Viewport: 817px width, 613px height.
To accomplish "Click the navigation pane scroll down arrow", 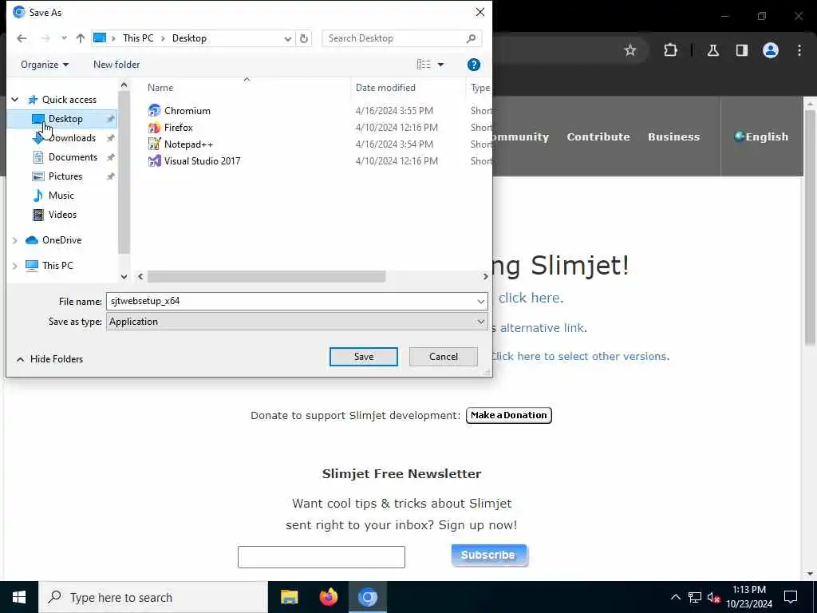I will pyautogui.click(x=124, y=277).
